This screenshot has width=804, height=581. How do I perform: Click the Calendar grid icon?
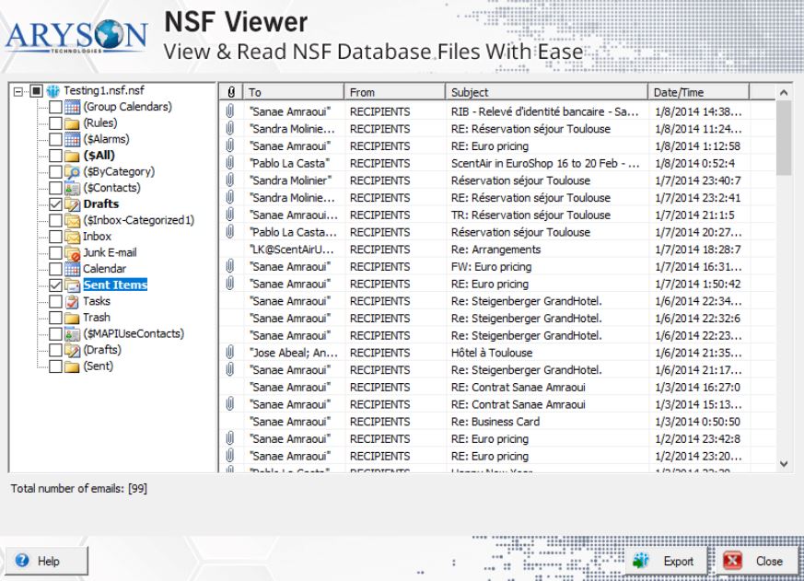click(73, 269)
